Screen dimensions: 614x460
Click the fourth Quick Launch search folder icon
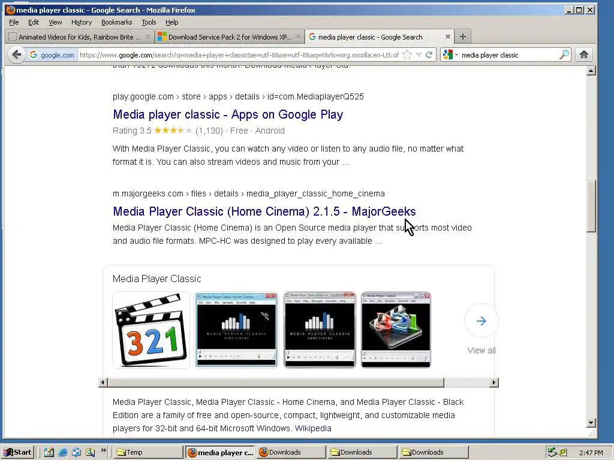click(x=90, y=452)
